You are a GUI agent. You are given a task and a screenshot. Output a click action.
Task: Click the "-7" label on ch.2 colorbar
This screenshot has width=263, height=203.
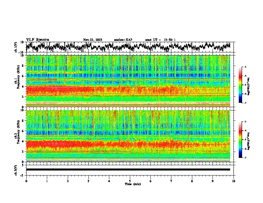pos(245,158)
